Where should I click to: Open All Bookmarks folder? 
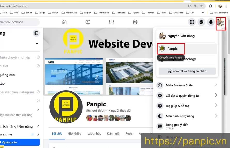[219, 13]
